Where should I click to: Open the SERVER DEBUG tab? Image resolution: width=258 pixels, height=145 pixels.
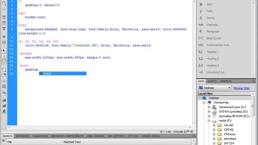pyautogui.click(x=151, y=136)
